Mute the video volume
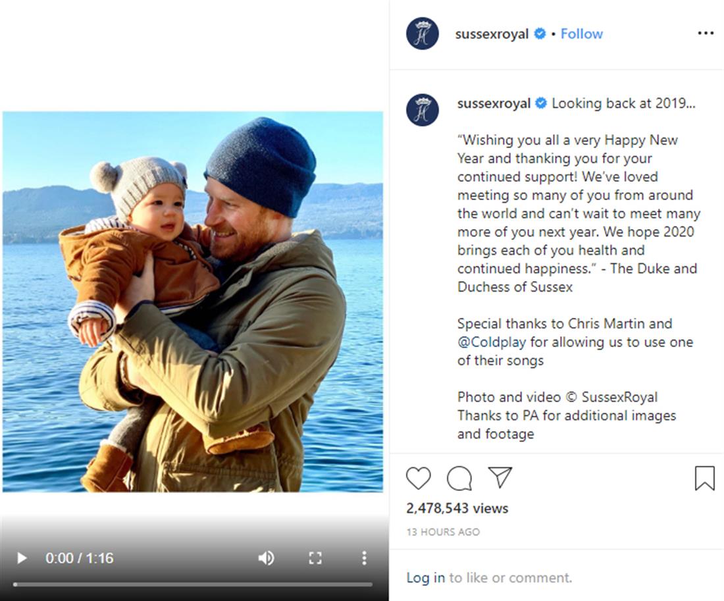This screenshot has width=724, height=601. pos(266,558)
